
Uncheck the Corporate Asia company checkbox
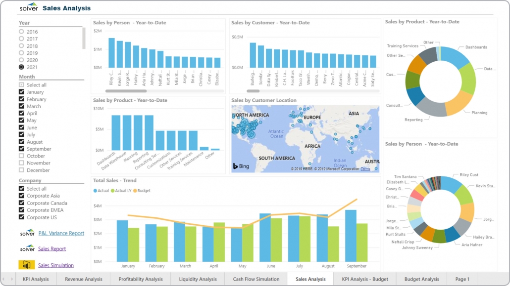coord(22,196)
